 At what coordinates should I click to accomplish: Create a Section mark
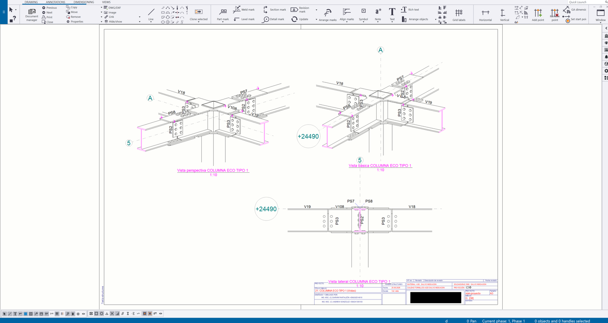(274, 9)
